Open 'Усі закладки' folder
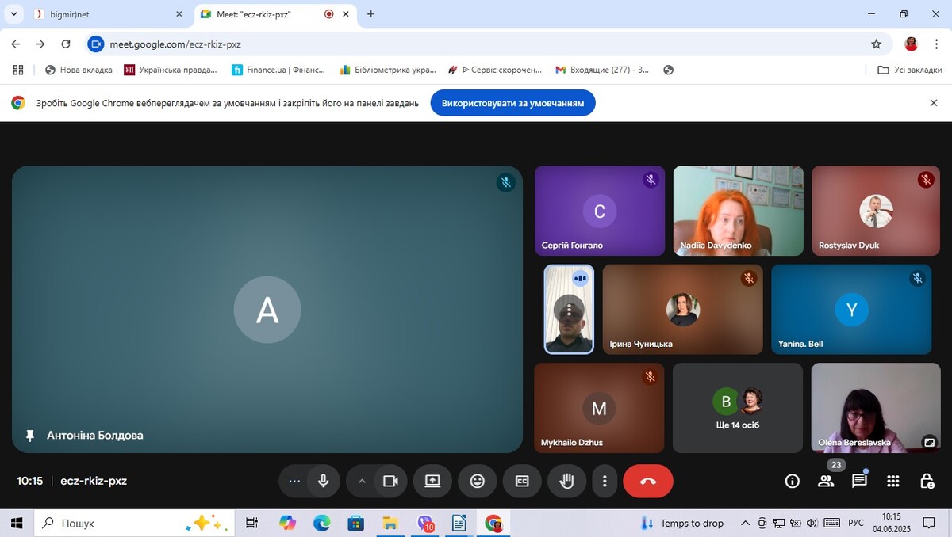This screenshot has width=952, height=537. [x=910, y=70]
